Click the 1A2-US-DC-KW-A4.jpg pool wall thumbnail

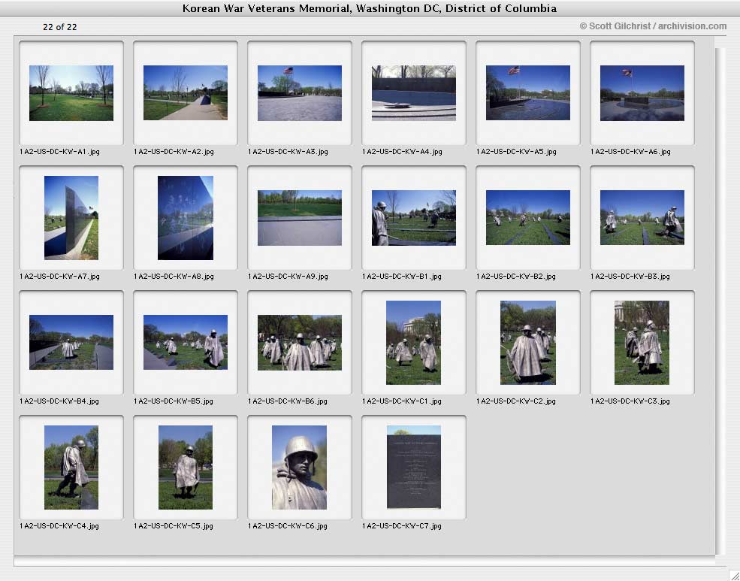[x=414, y=93]
